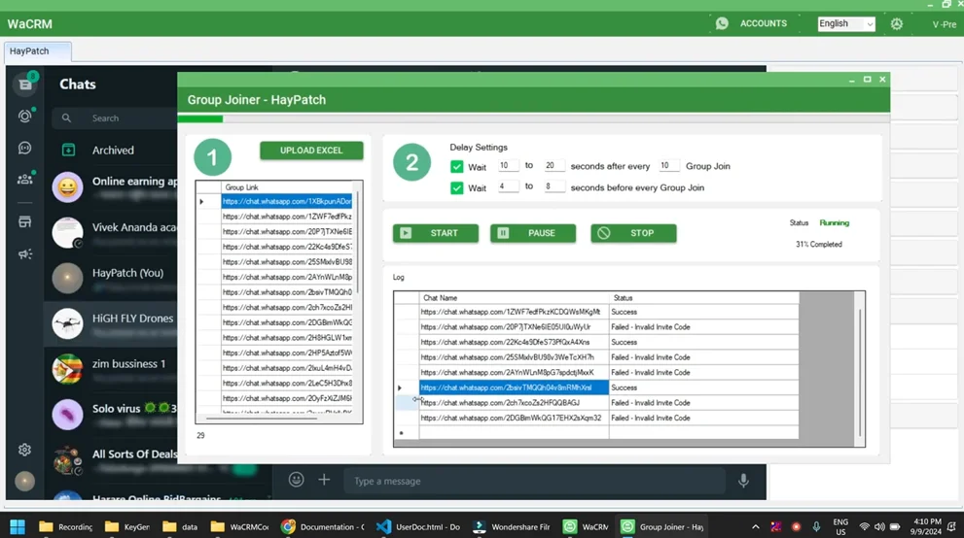Screen dimensions: 964x538
Task: Open the Vivek Ananda chat
Action: point(112,233)
